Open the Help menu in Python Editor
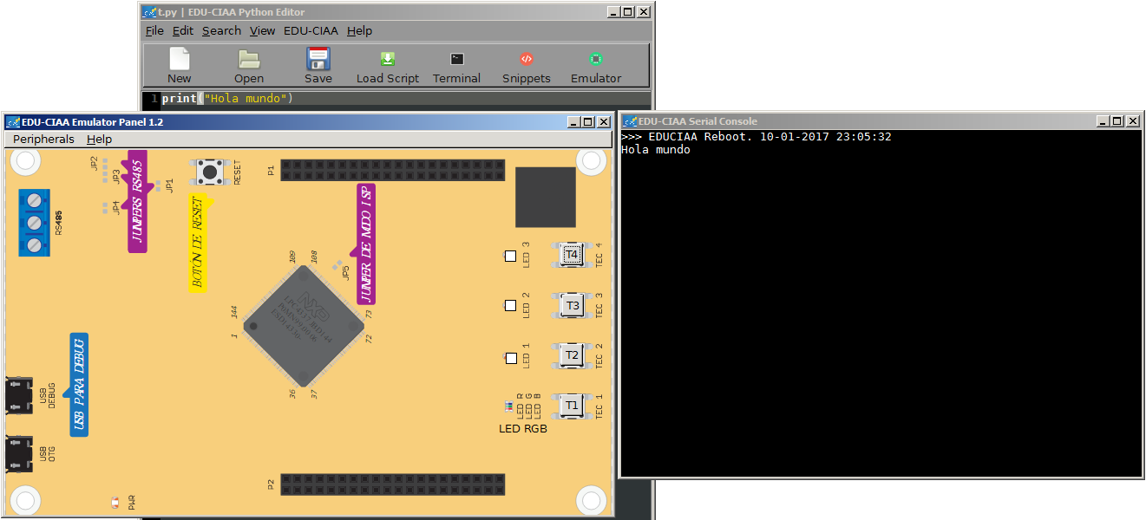The width and height of the screenshot is (1146, 520). 359,30
